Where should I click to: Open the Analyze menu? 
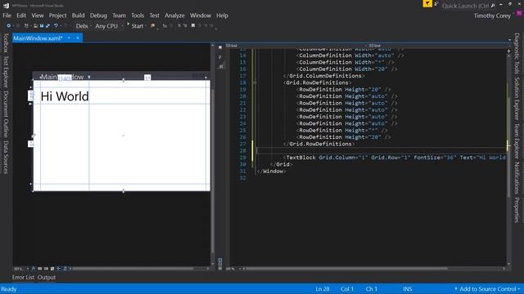tap(174, 16)
